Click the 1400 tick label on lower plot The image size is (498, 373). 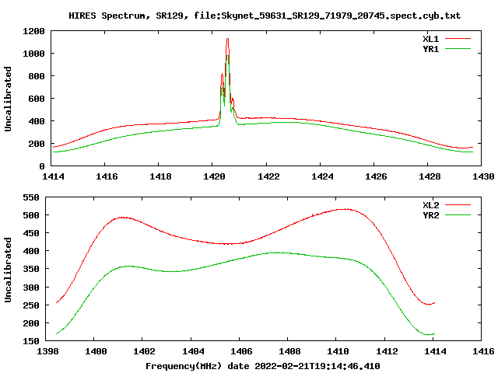coord(96,351)
